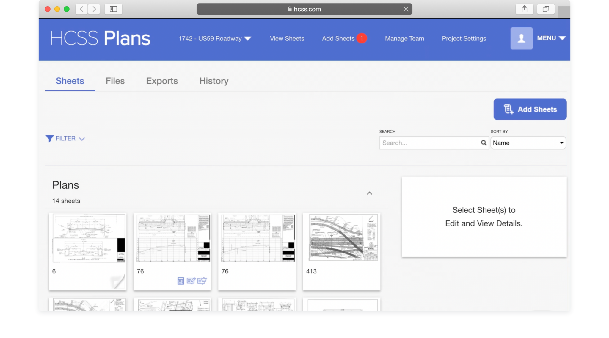Select the annotation edit icon under sheet 76
Image resolution: width=609 pixels, height=338 pixels.
coord(191,281)
